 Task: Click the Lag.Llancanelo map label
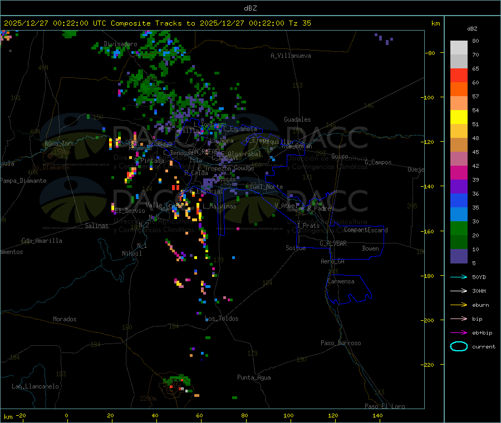pos(35,386)
